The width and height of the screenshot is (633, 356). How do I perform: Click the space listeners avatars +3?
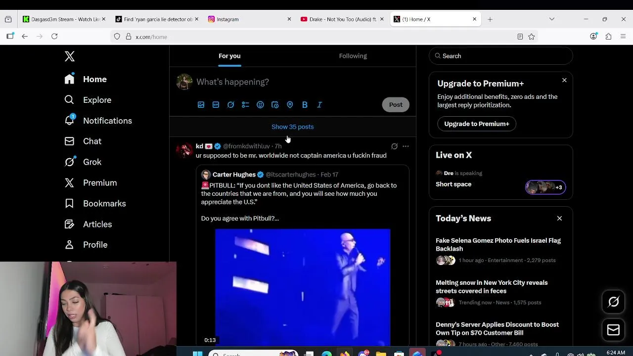point(545,187)
